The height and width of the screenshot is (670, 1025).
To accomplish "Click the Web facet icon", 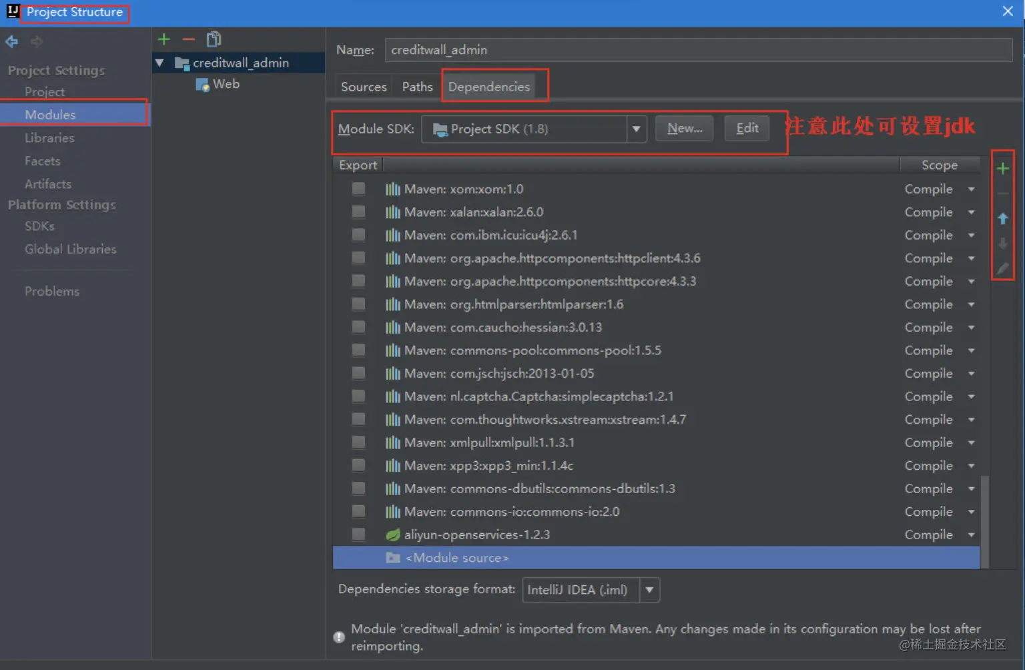I will pos(203,85).
